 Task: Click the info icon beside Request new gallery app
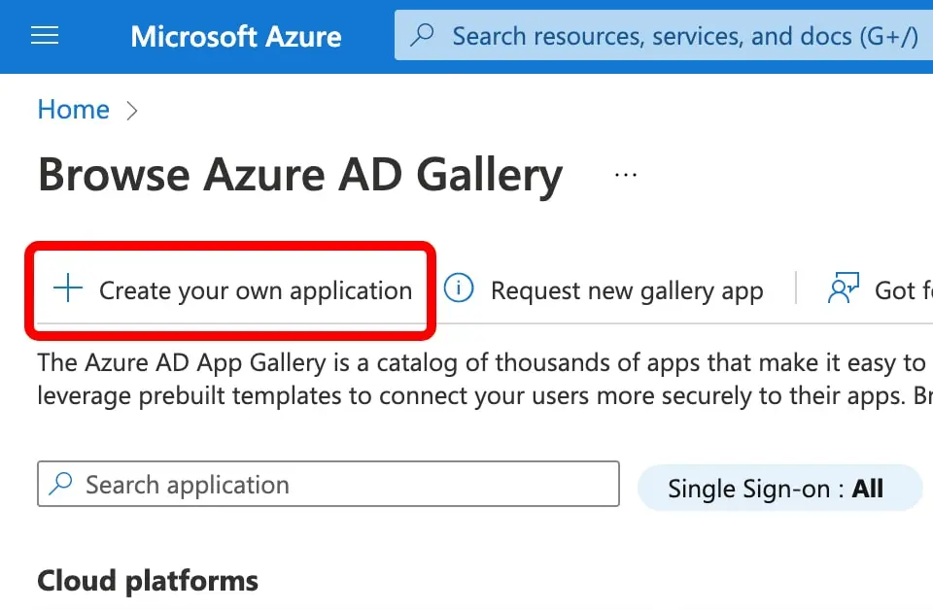click(x=459, y=288)
